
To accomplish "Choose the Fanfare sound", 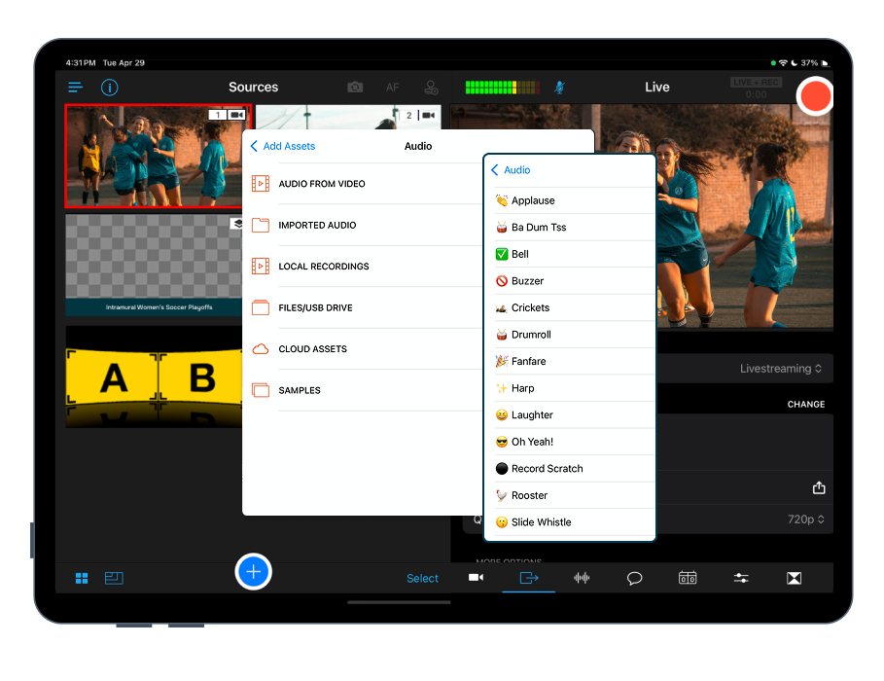I will point(571,361).
